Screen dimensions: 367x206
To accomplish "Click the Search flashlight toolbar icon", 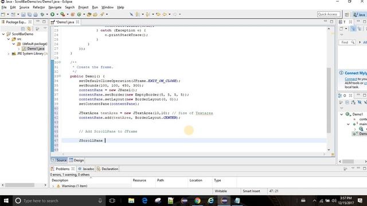I will (x=102, y=14).
